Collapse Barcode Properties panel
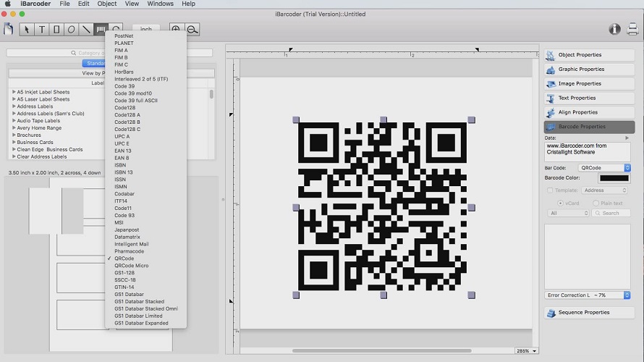The height and width of the screenshot is (362, 644). [590, 127]
